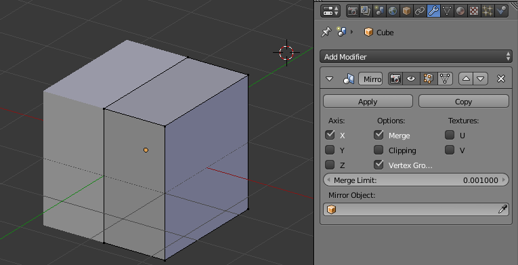Open the editor type selector dropdown
The image size is (518, 265).
pyautogui.click(x=330, y=11)
